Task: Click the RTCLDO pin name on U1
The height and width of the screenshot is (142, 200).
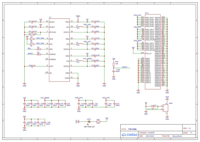Action: 53,32
